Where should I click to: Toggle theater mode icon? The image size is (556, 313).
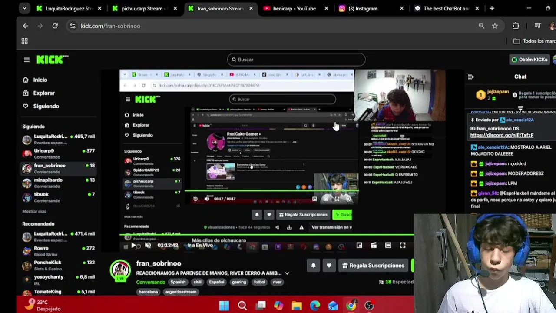[388, 246]
